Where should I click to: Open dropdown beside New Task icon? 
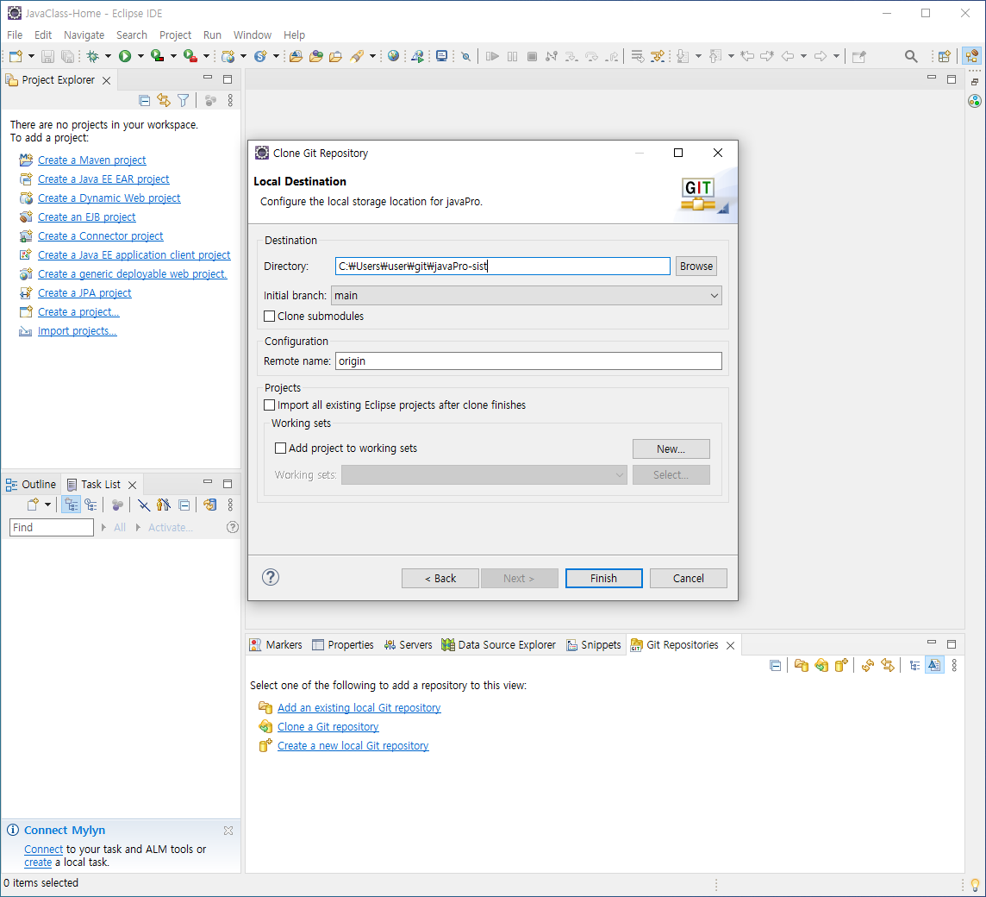(x=47, y=505)
